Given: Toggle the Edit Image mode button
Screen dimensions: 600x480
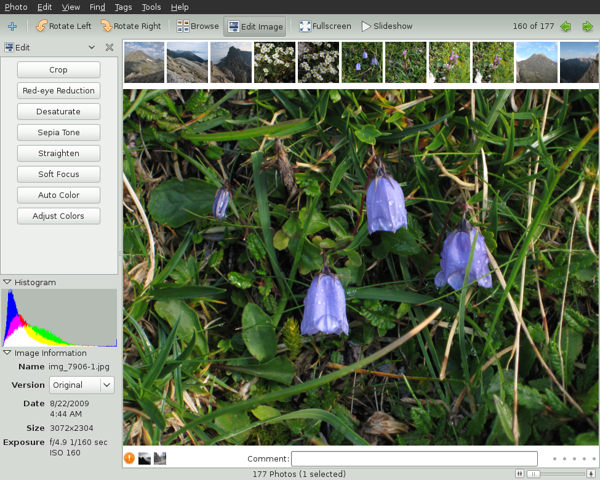Looking at the screenshot, I should 255,26.
